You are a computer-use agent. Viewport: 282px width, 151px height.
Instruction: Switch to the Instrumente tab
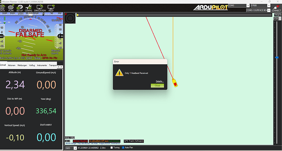42,66
